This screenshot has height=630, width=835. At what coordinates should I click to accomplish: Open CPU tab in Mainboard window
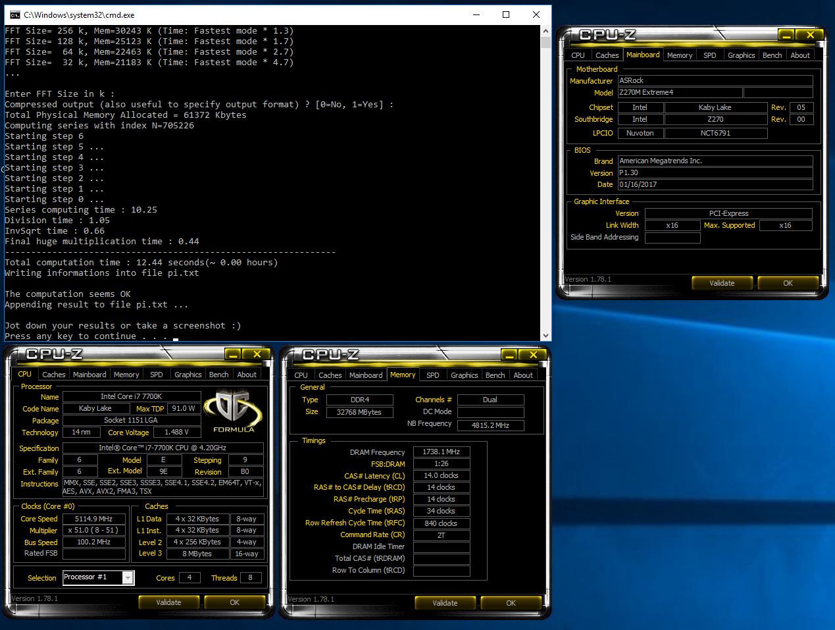click(578, 55)
